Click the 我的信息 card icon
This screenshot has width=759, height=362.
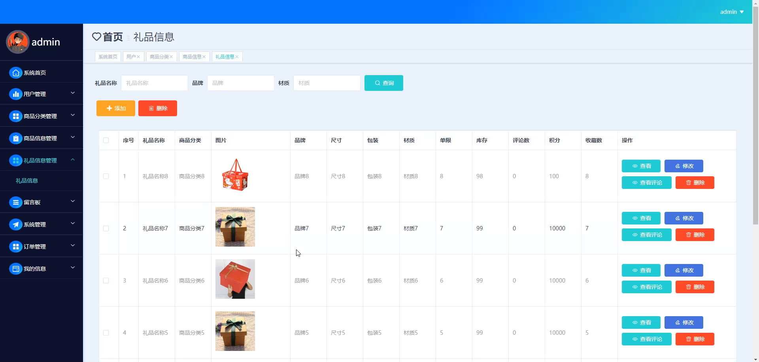coord(15,269)
